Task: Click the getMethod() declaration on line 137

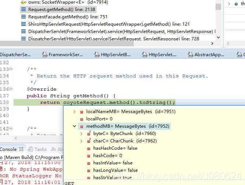Action: click(71, 96)
